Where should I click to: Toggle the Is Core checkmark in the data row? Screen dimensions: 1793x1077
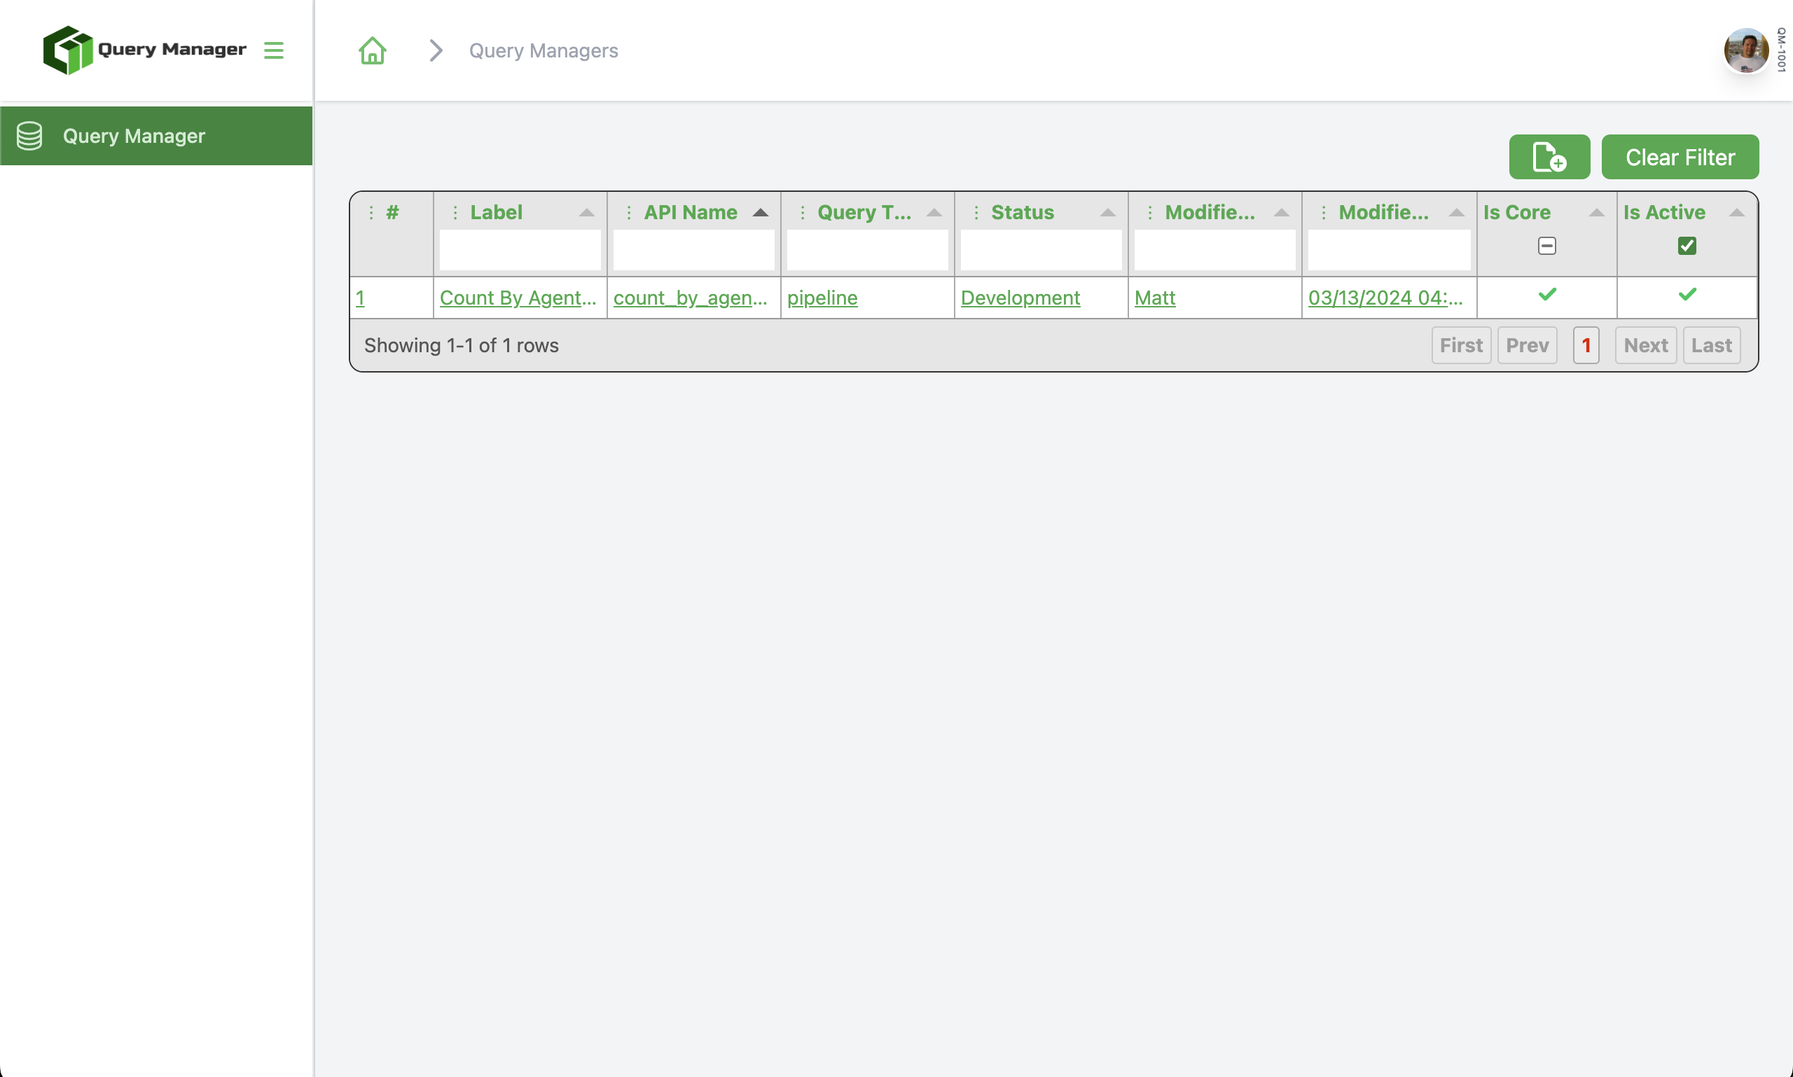coord(1547,296)
